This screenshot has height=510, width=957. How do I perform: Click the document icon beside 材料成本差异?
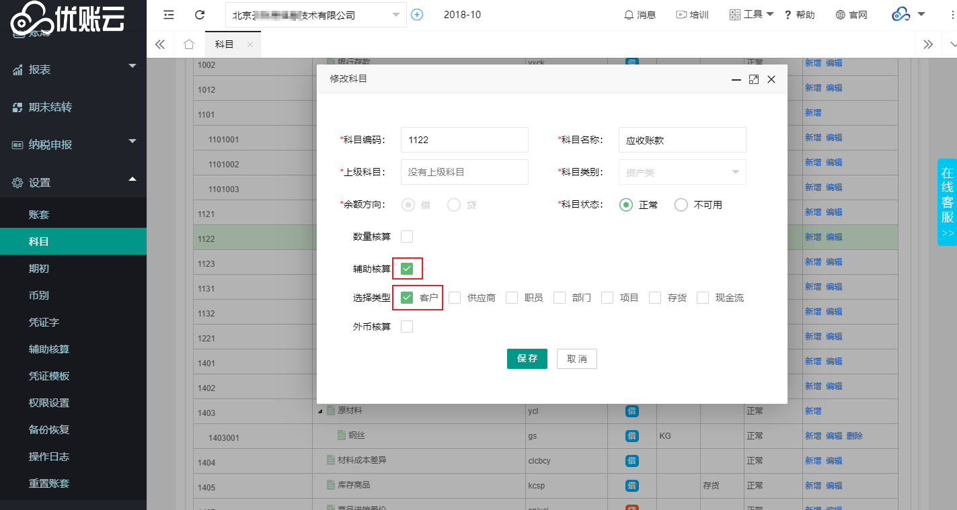tap(330, 460)
